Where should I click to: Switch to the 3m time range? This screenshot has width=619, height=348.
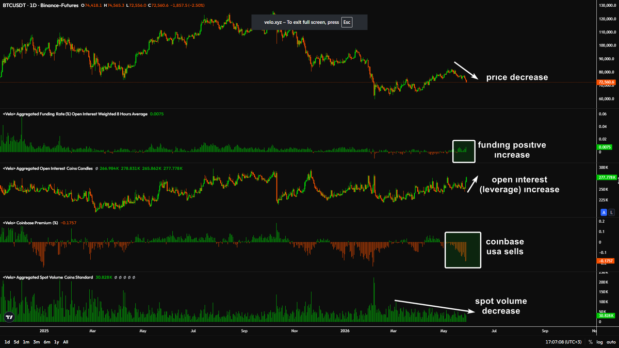pos(37,342)
